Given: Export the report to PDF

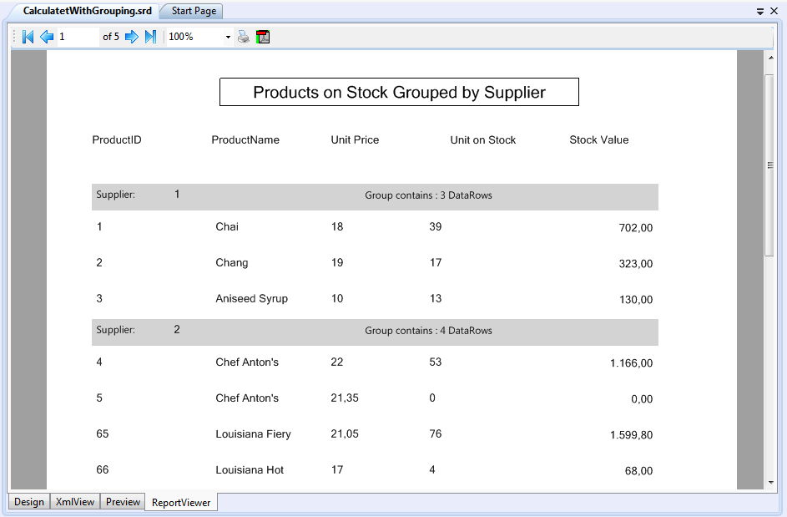Looking at the screenshot, I should tap(263, 37).
